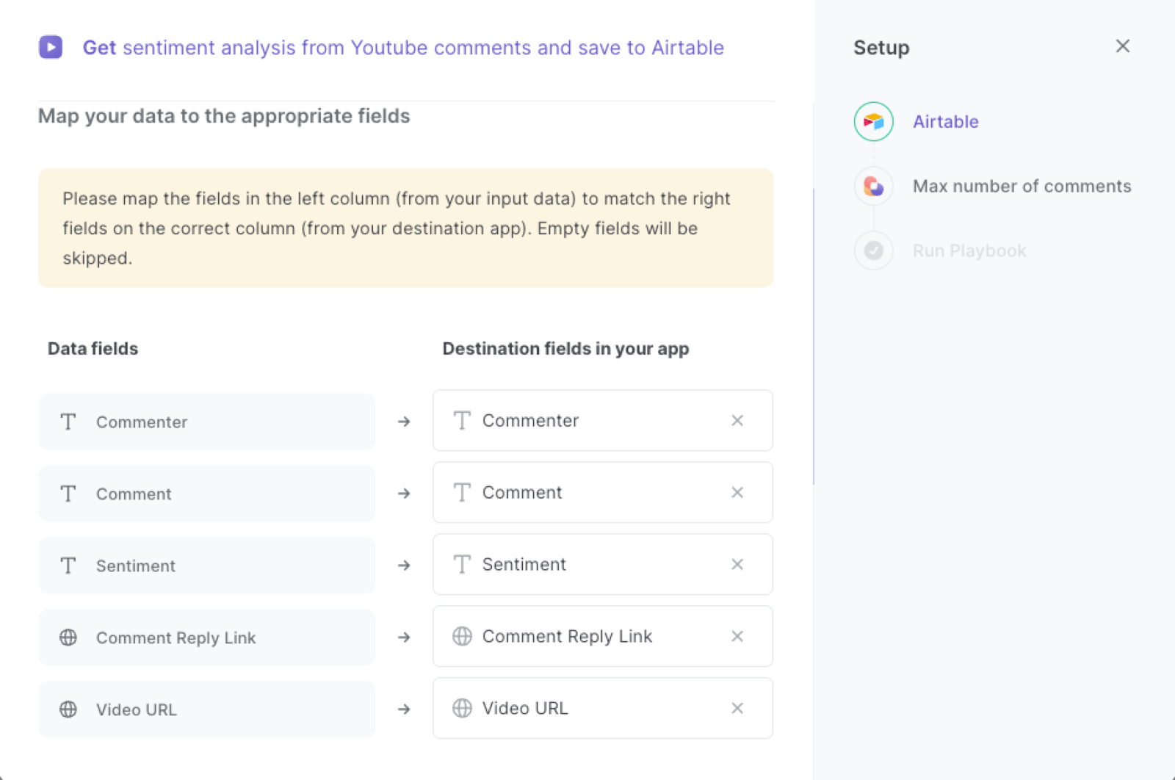Select the Airtable step in Setup panel
The width and height of the screenshot is (1175, 780).
click(945, 121)
